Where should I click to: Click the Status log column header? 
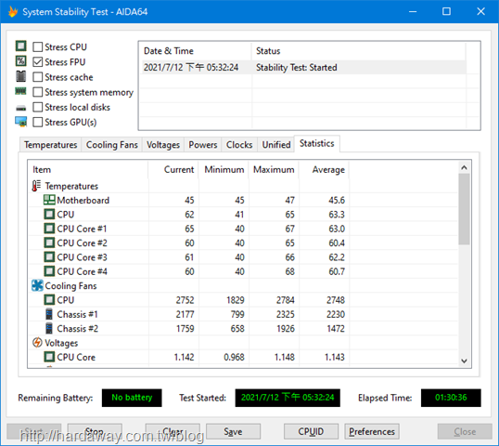coord(359,51)
